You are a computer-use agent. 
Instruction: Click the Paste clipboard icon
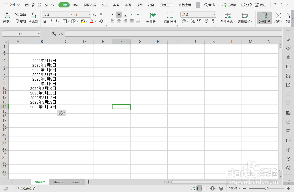pos(7,15)
